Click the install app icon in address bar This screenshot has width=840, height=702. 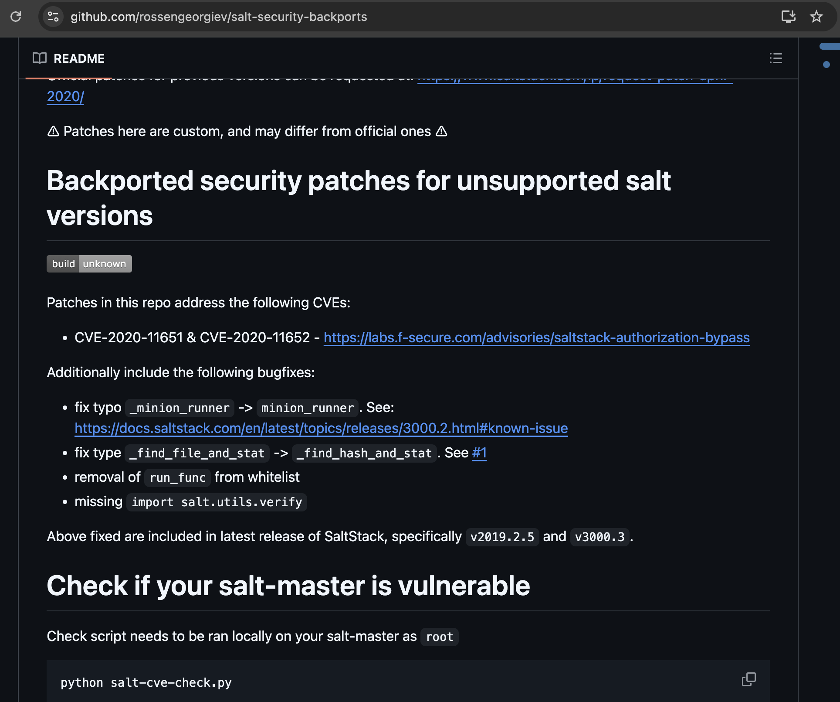point(788,17)
